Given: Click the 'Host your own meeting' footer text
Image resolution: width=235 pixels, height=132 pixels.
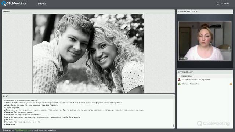Looking at the screenshot, I should pos(45,130).
